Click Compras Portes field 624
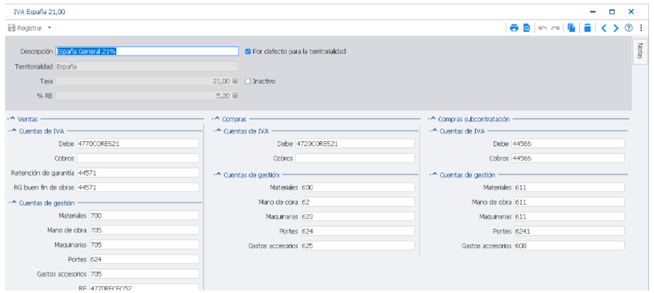654x293 pixels. pos(358,231)
